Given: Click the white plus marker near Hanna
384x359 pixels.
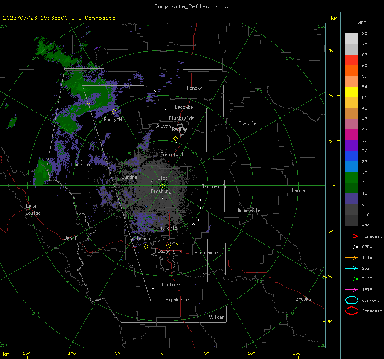Looking at the screenshot, I should (x=241, y=172).
